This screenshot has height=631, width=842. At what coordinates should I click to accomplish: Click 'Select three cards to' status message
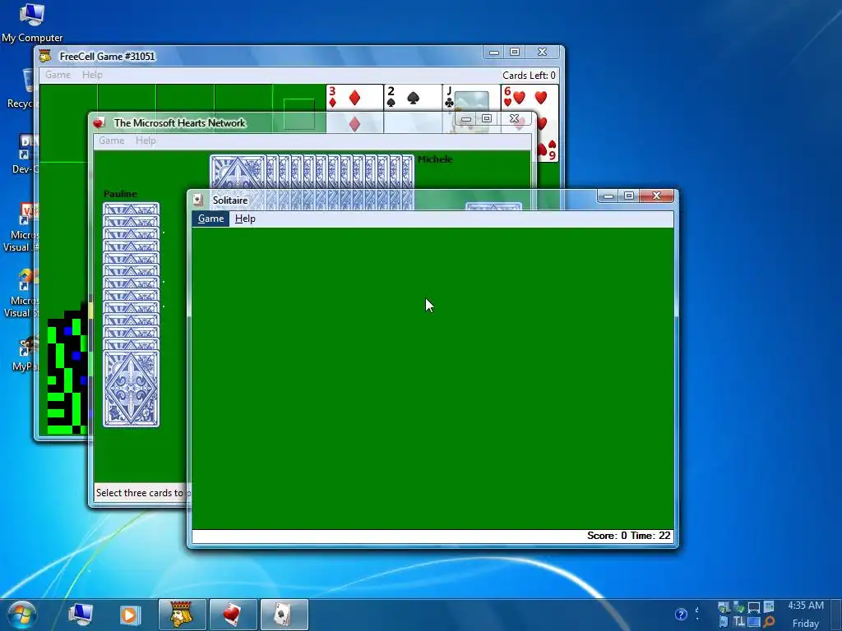click(x=140, y=493)
